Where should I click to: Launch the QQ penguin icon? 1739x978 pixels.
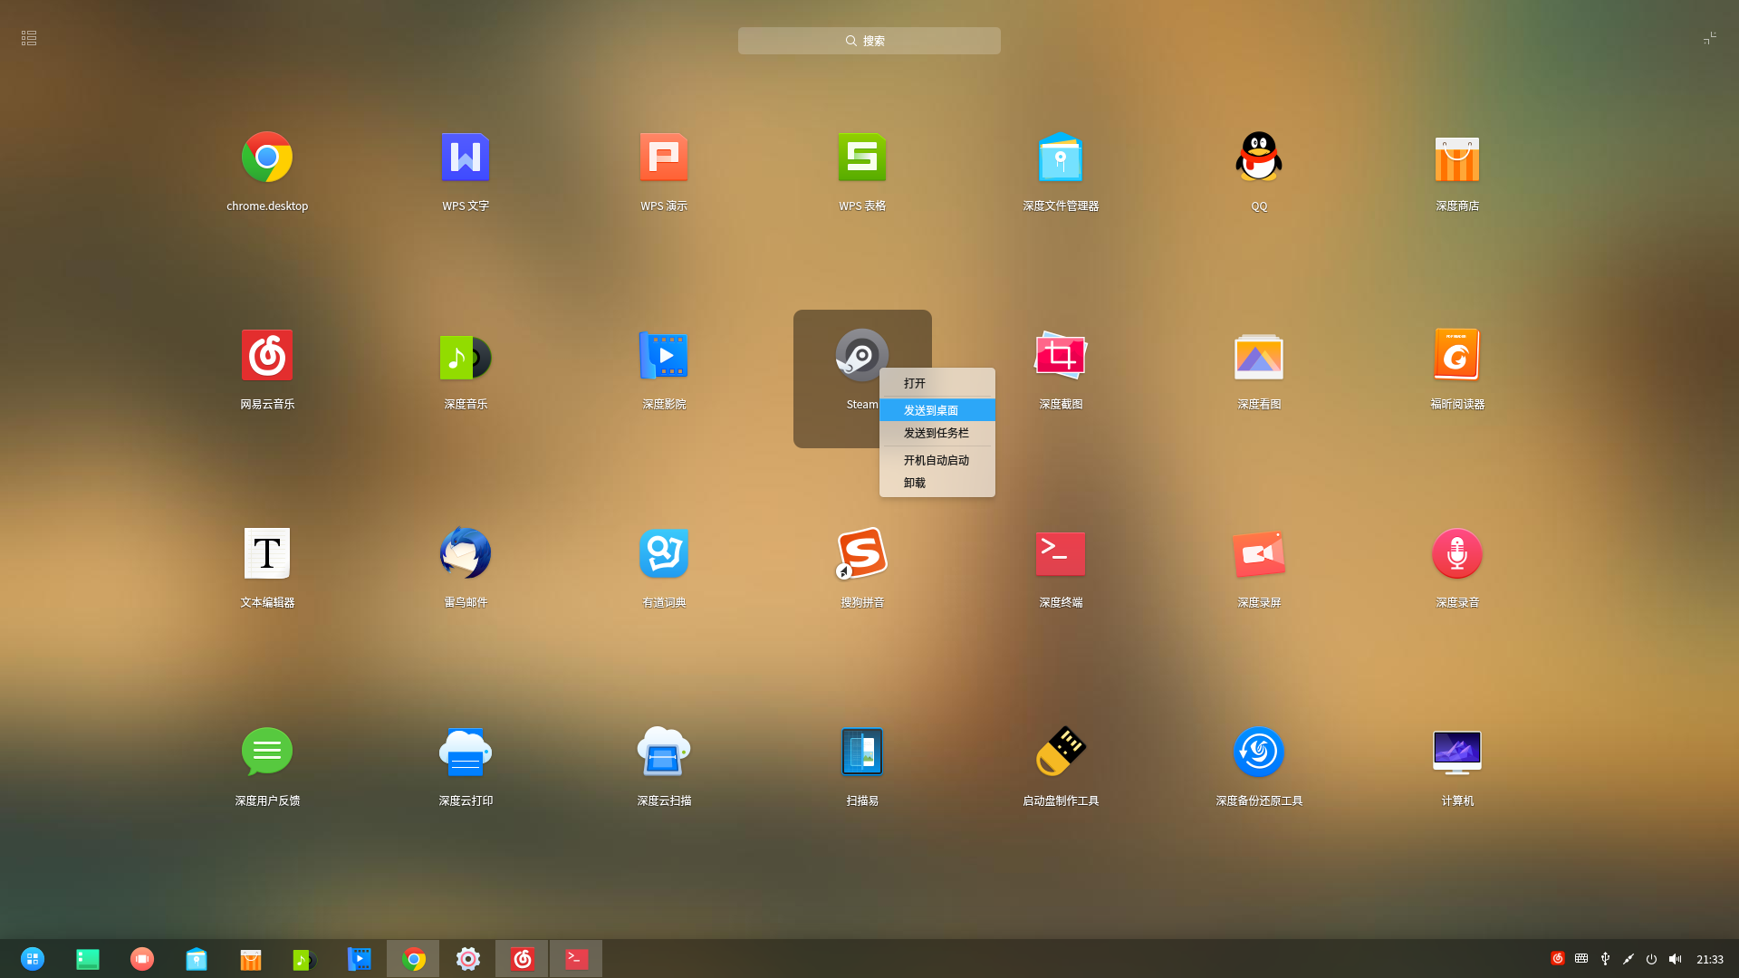click(1259, 158)
